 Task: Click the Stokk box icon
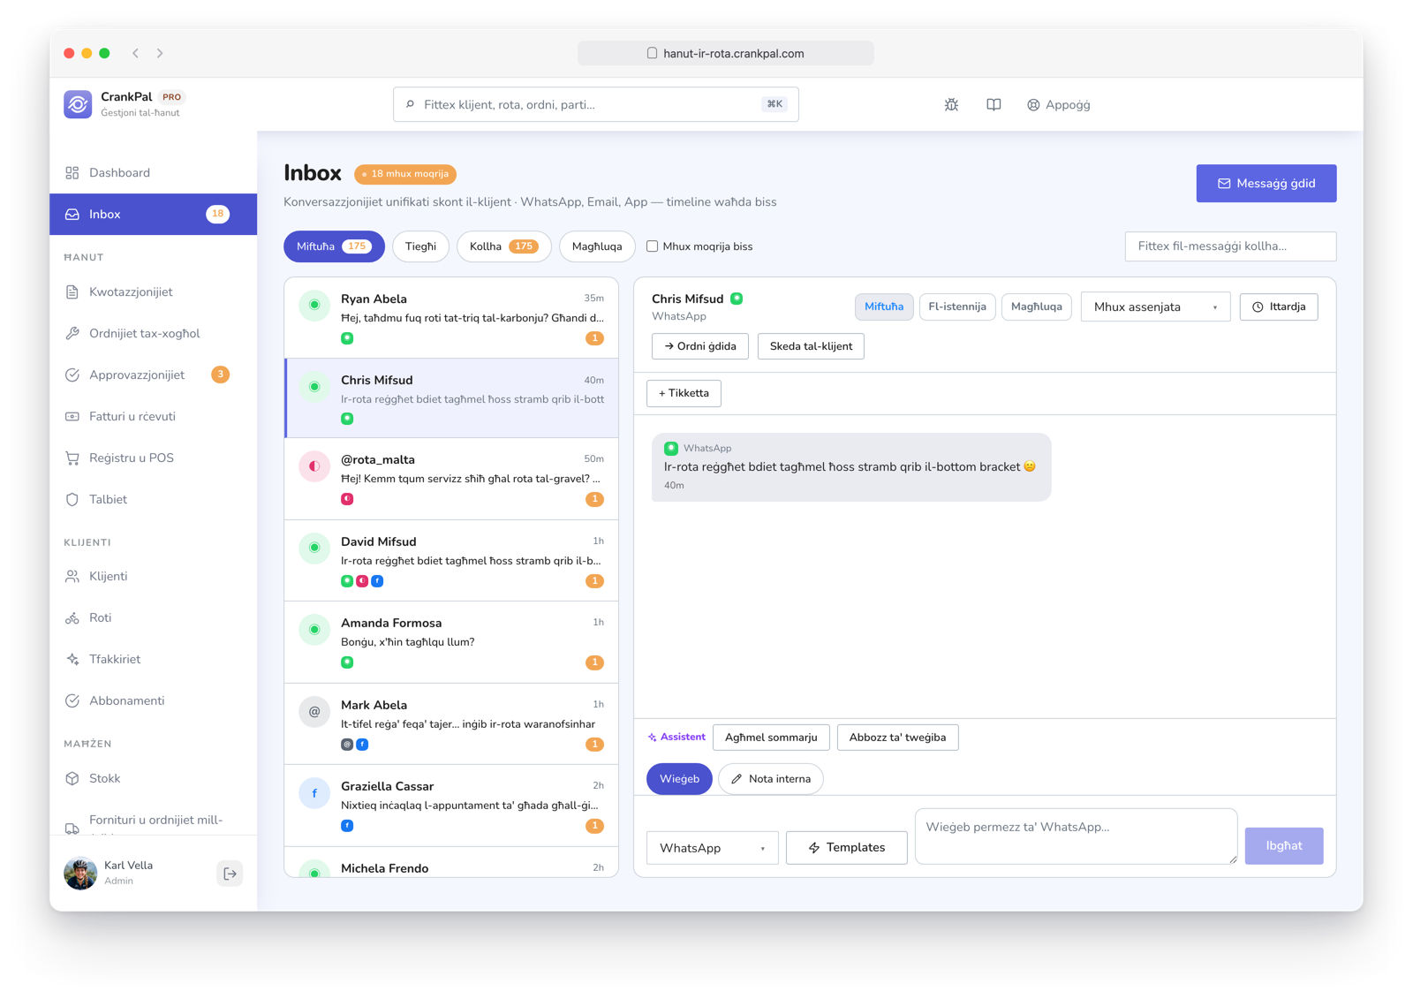[x=72, y=778]
